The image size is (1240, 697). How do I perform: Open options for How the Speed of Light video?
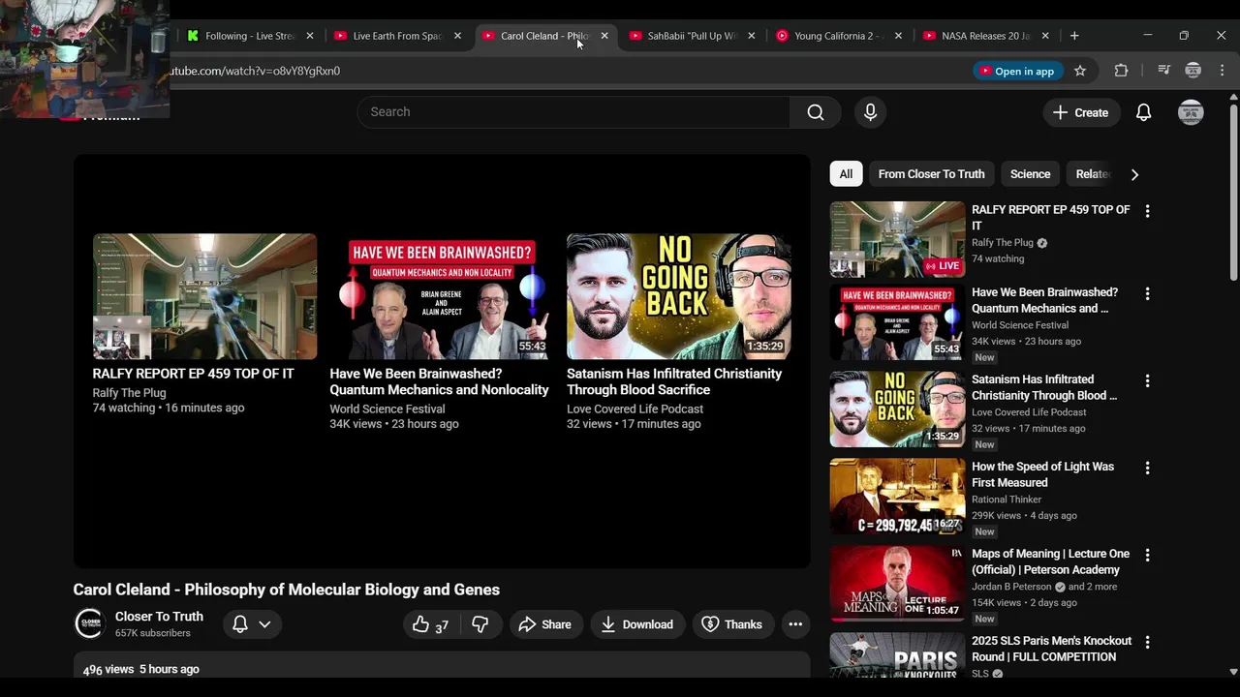(1147, 468)
